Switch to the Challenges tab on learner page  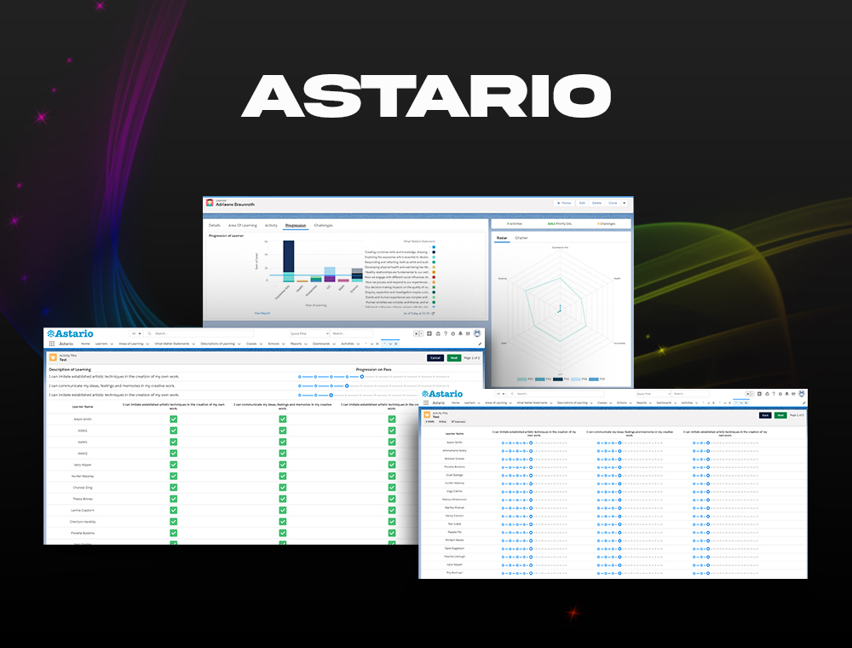click(x=323, y=225)
